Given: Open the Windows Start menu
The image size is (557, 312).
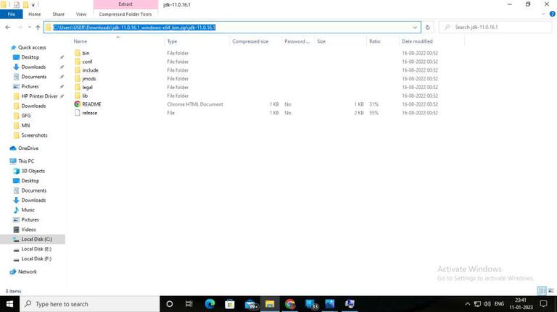Looking at the screenshot, I should (9, 304).
